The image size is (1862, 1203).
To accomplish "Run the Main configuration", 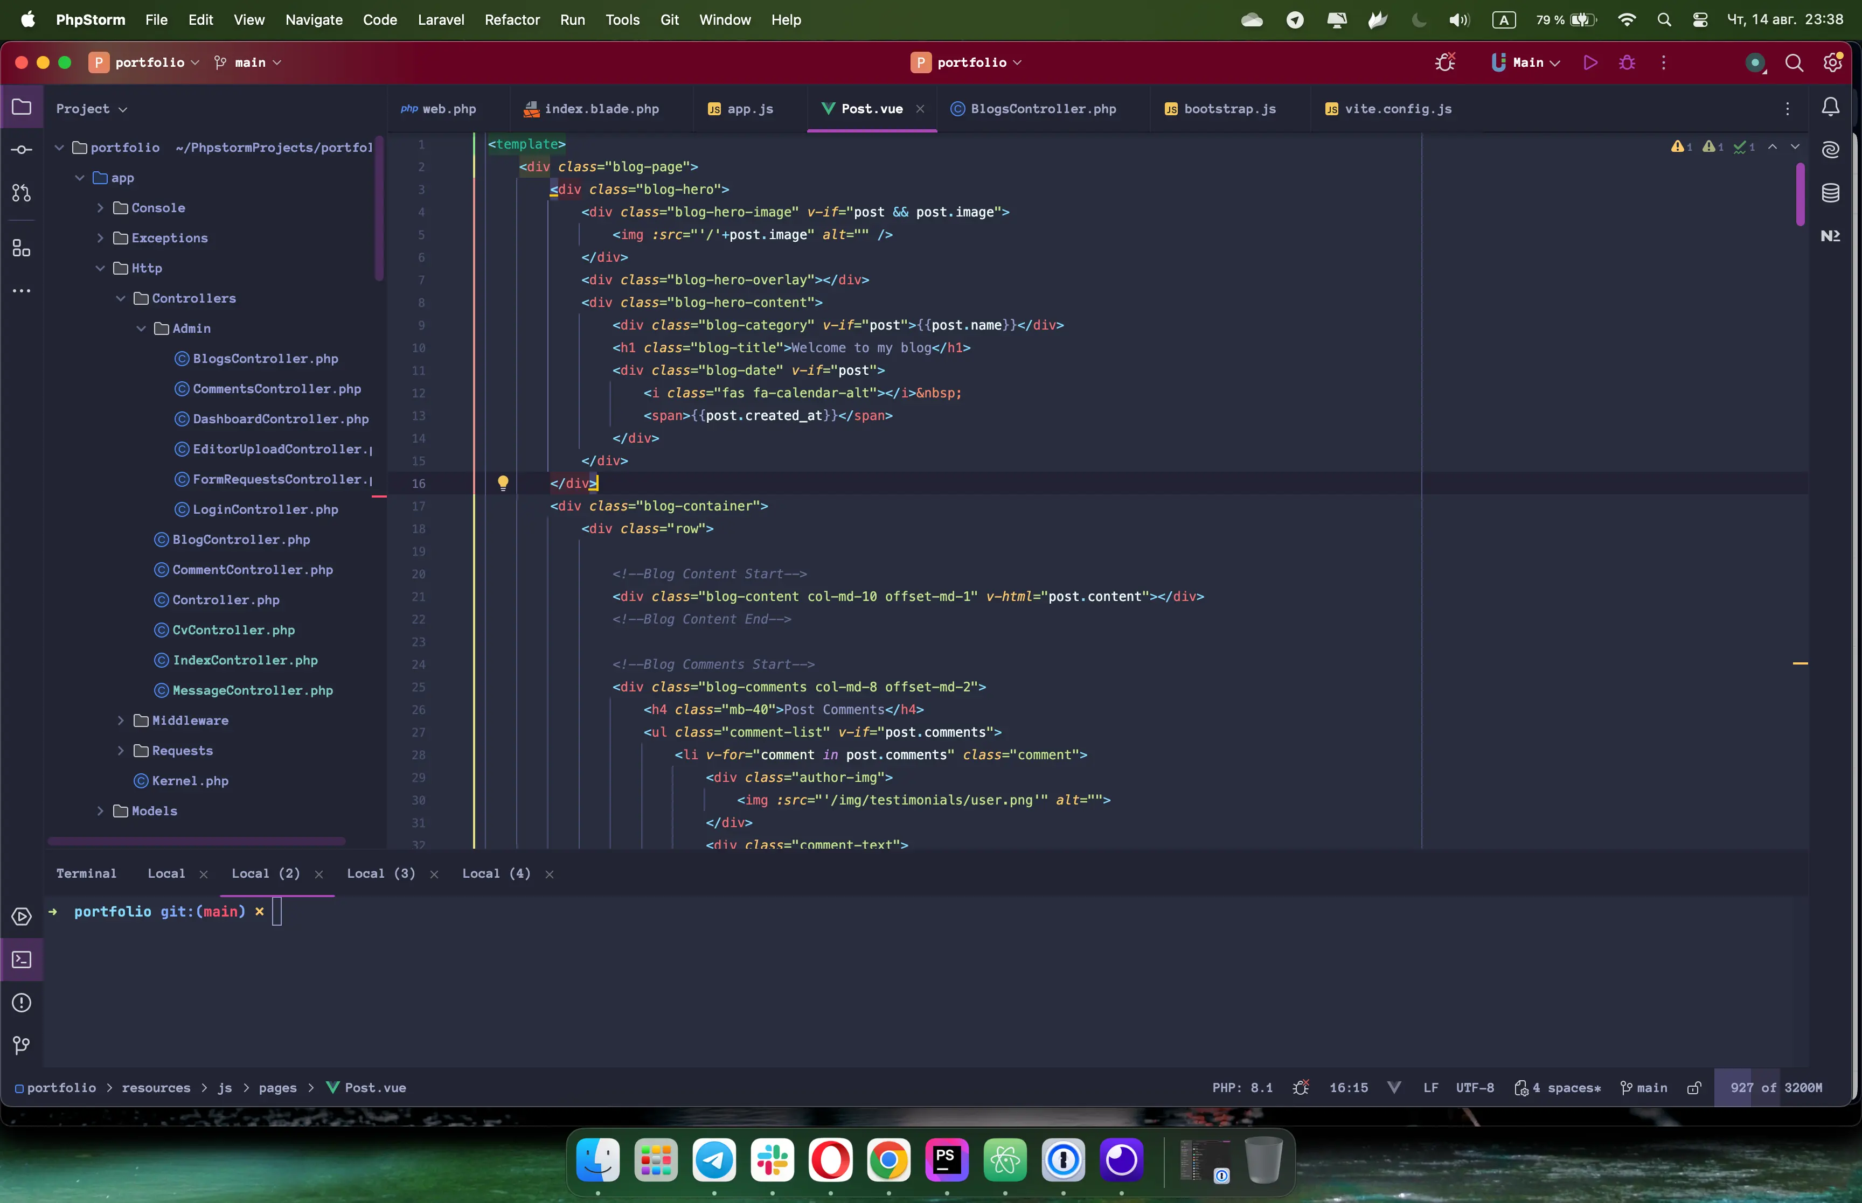I will (1590, 62).
